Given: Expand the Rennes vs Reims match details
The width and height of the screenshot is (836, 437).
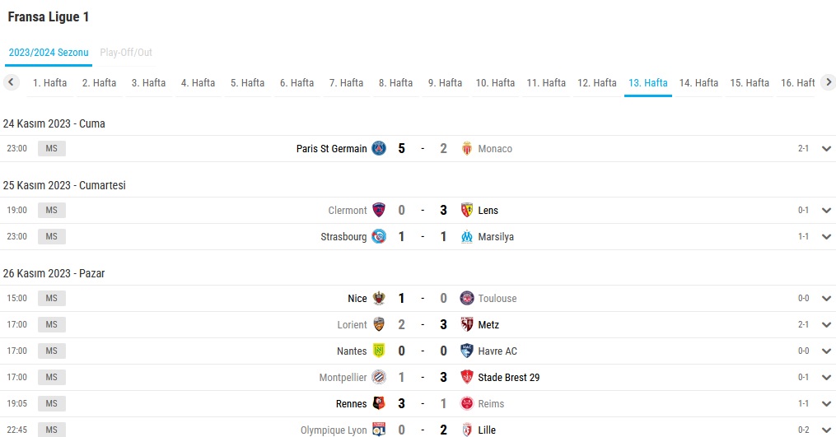Looking at the screenshot, I should [x=826, y=404].
